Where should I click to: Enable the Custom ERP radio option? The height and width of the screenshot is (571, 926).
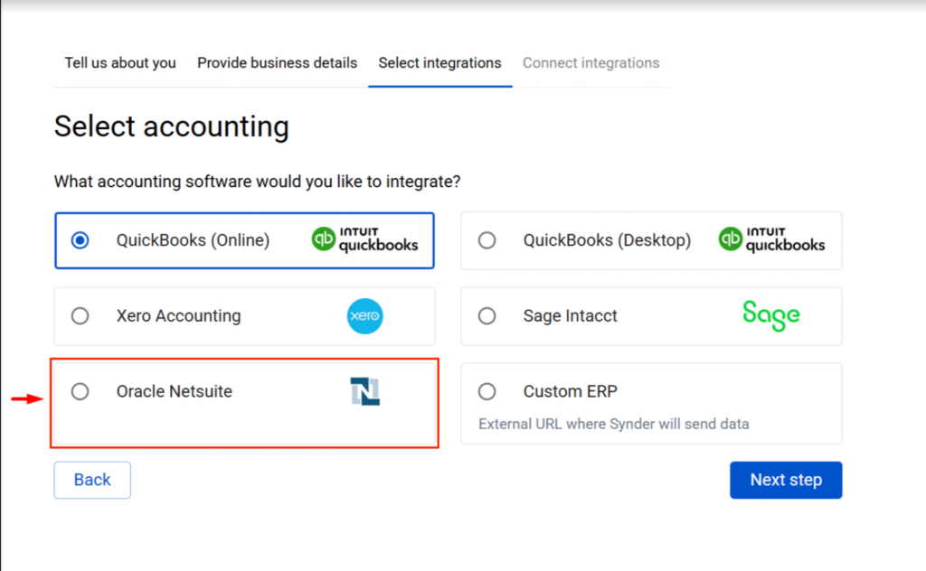(x=487, y=391)
